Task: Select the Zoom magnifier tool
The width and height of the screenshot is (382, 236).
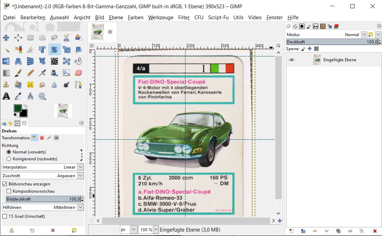Action: (42, 96)
